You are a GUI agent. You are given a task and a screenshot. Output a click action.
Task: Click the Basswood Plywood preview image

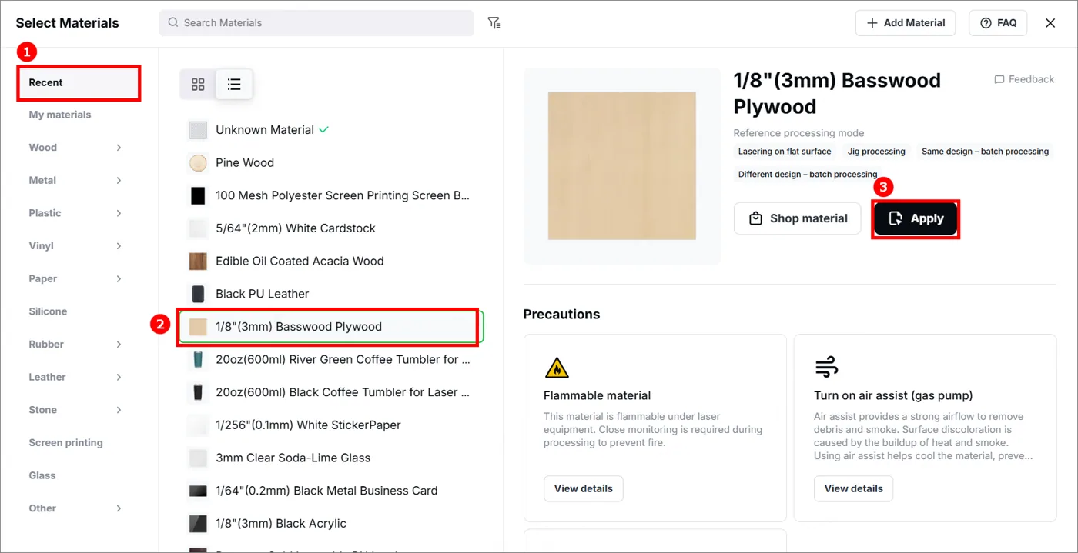coord(622,166)
